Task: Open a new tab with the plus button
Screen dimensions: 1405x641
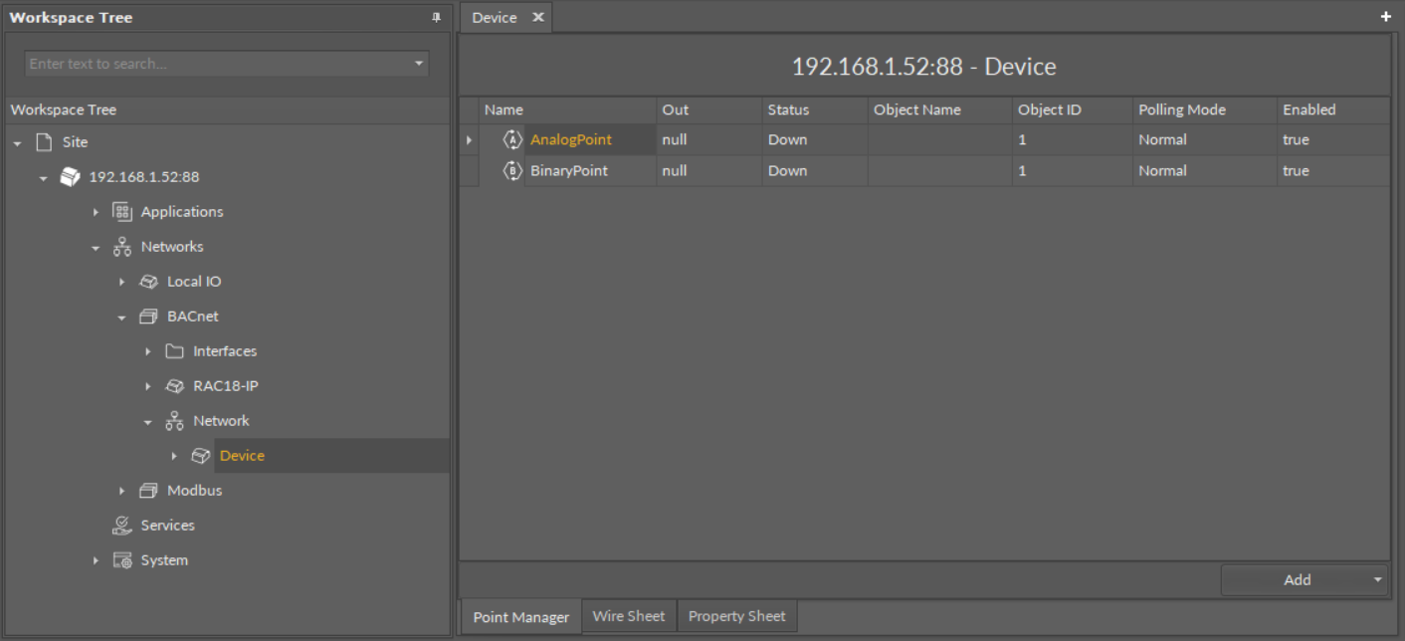Action: click(x=1385, y=16)
